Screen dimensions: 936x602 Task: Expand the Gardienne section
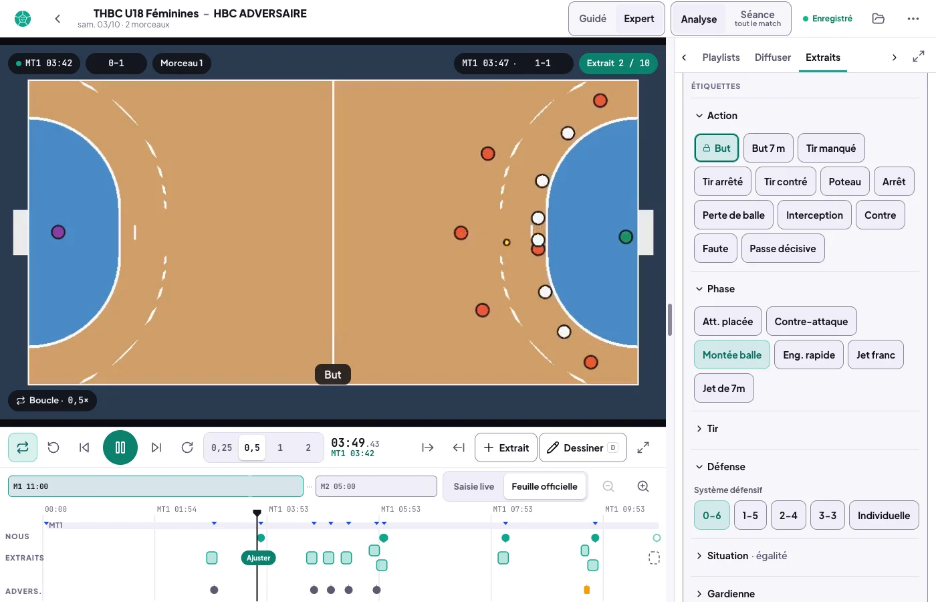pyautogui.click(x=725, y=594)
